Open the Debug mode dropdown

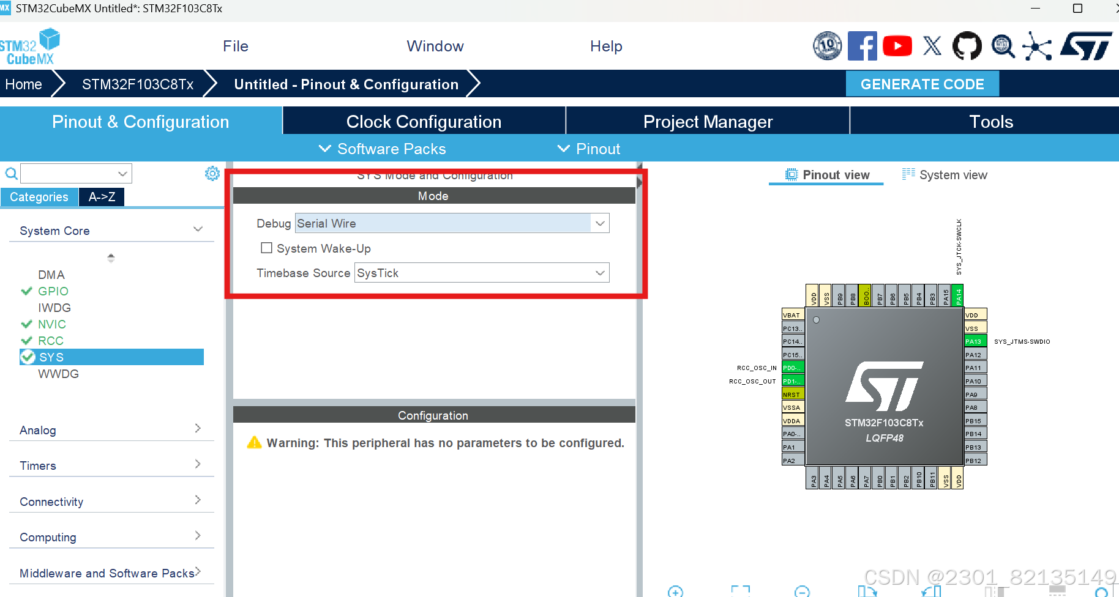tap(599, 223)
